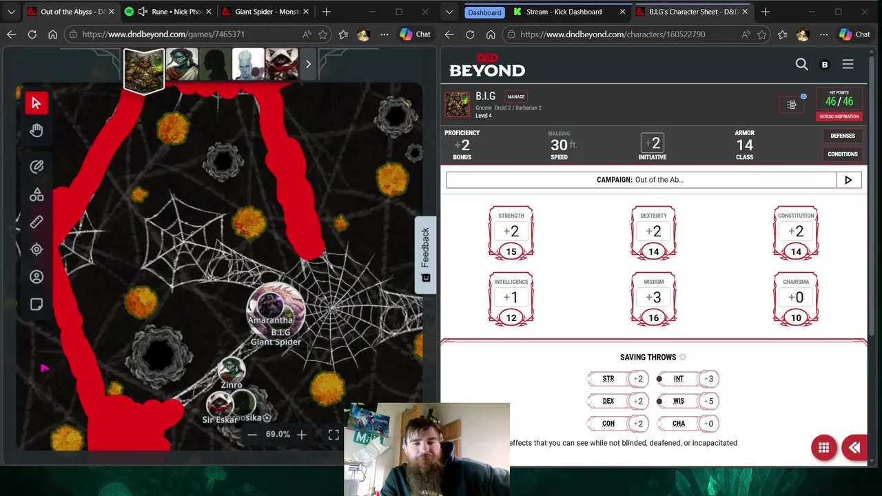Image resolution: width=882 pixels, height=496 pixels.
Task: Select the ruler measure tool
Action: 36,222
